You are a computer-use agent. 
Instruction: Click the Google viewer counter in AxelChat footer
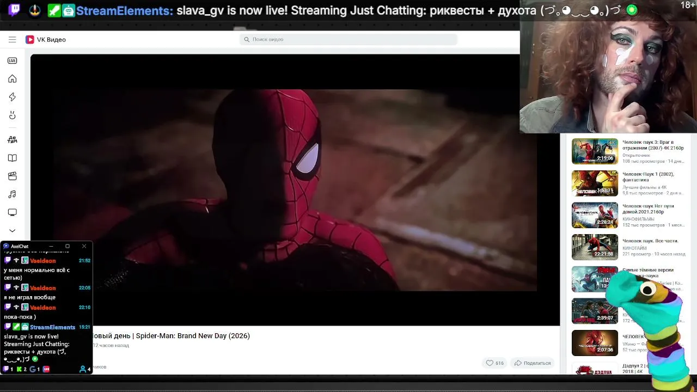point(35,369)
